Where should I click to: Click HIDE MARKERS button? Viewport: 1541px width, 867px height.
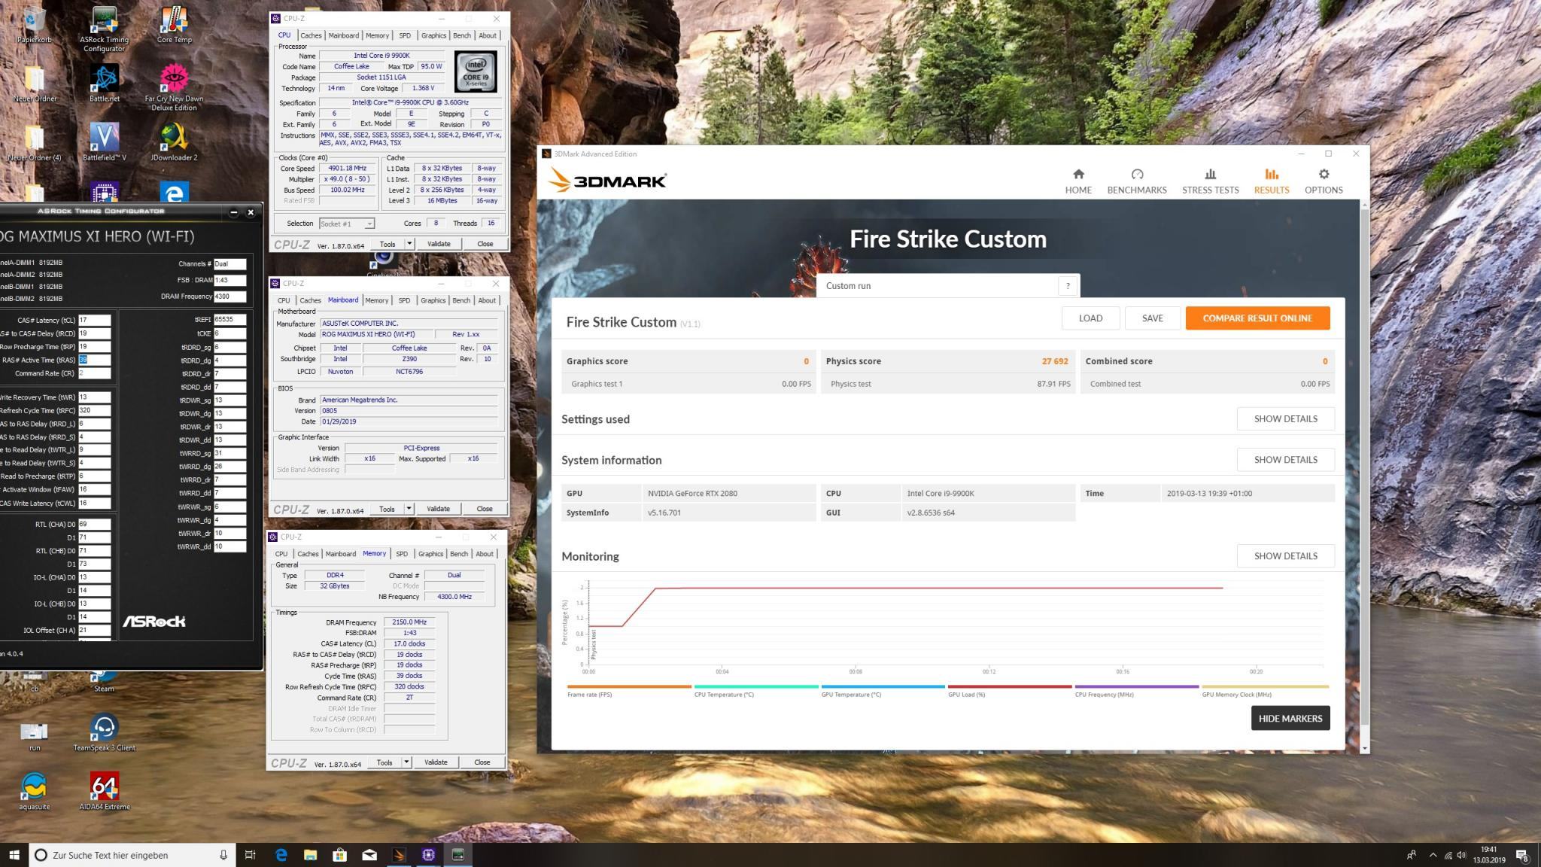(x=1290, y=718)
